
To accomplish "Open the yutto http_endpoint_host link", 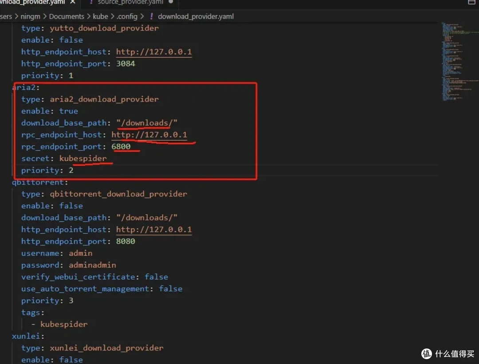I will click(x=154, y=52).
